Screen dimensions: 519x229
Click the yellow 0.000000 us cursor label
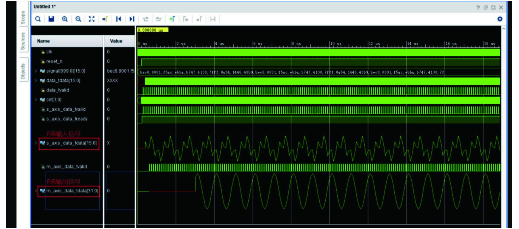(x=153, y=30)
